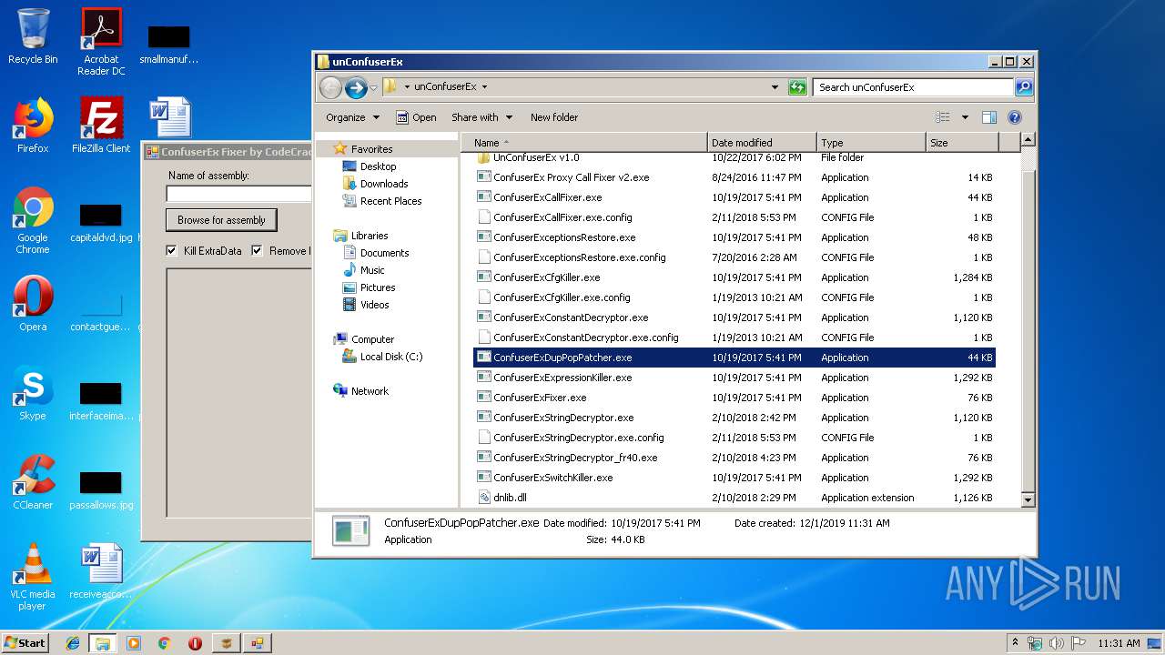Click the Start button
This screenshot has height=655, width=1165.
point(25,643)
